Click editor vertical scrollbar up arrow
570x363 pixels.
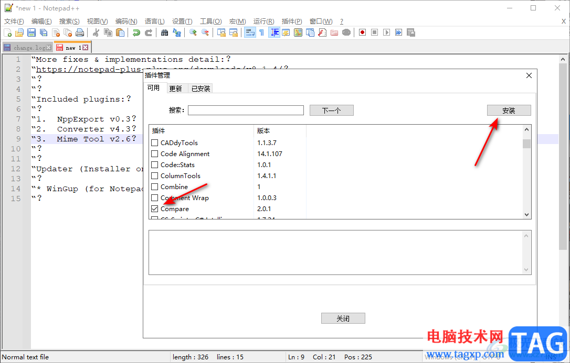(x=563, y=59)
